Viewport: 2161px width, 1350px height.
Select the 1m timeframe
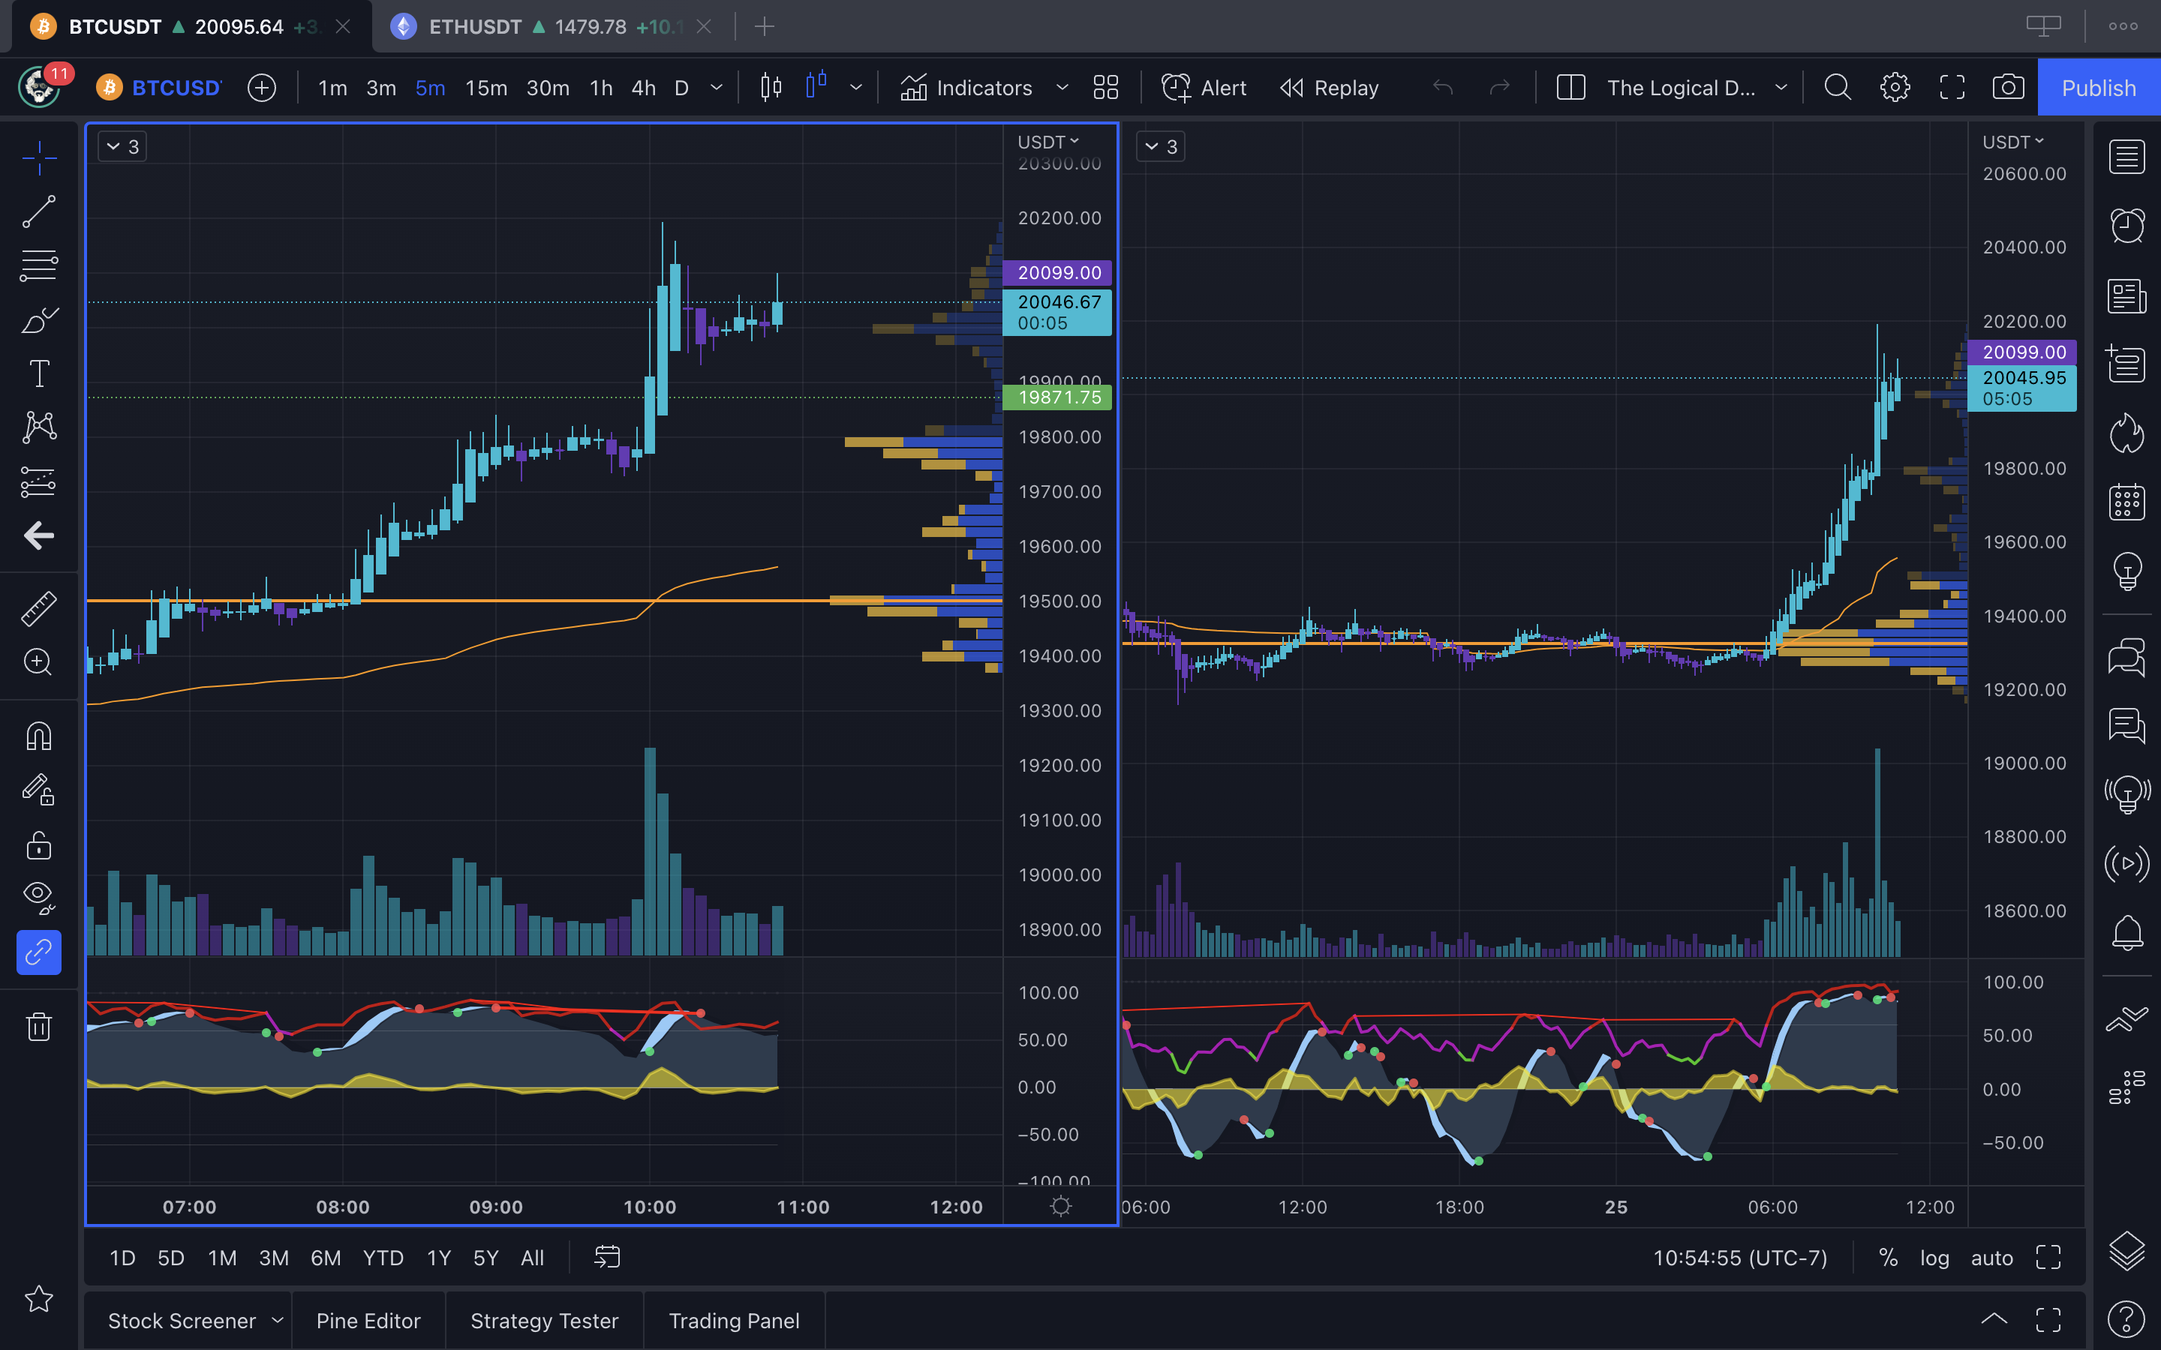(333, 88)
